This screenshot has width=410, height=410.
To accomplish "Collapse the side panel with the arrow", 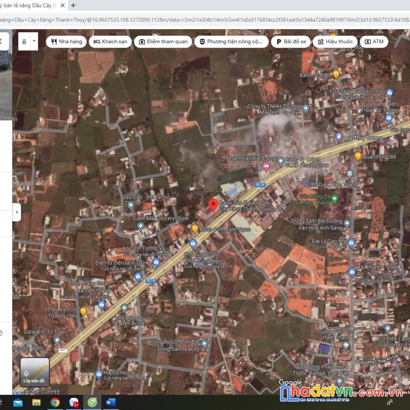I will pos(16,212).
